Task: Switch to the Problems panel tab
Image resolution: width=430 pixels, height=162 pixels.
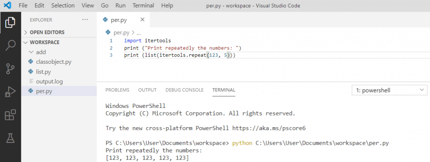Action: pyautogui.click(x=118, y=90)
